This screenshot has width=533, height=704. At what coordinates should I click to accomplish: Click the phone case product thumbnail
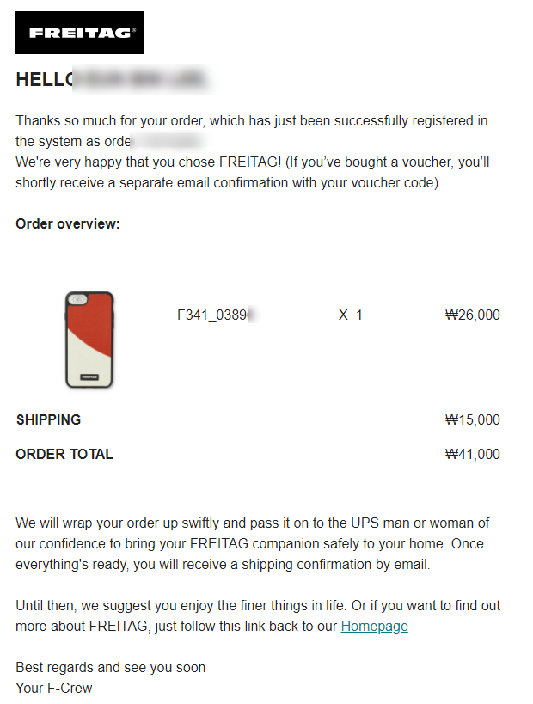coord(89,340)
